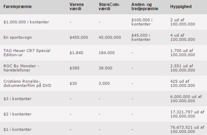Image resolution: width=207 pixels, height=135 pixels.
Task: Select the 1.700 ud af 100.000.000 frequency
Action: coord(183,53)
